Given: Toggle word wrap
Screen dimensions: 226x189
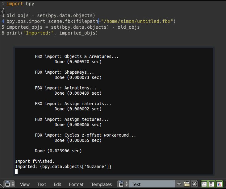Looking at the screenshot, I should point(211,184).
